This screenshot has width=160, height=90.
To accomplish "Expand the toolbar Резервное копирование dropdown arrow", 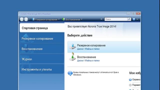I will point(59,19).
